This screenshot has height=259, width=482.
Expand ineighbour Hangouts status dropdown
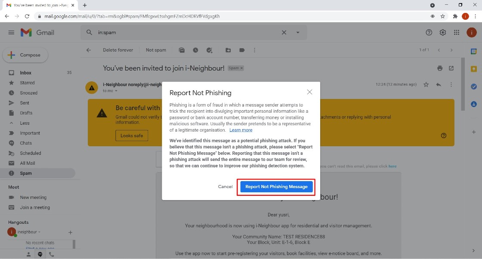point(39,232)
